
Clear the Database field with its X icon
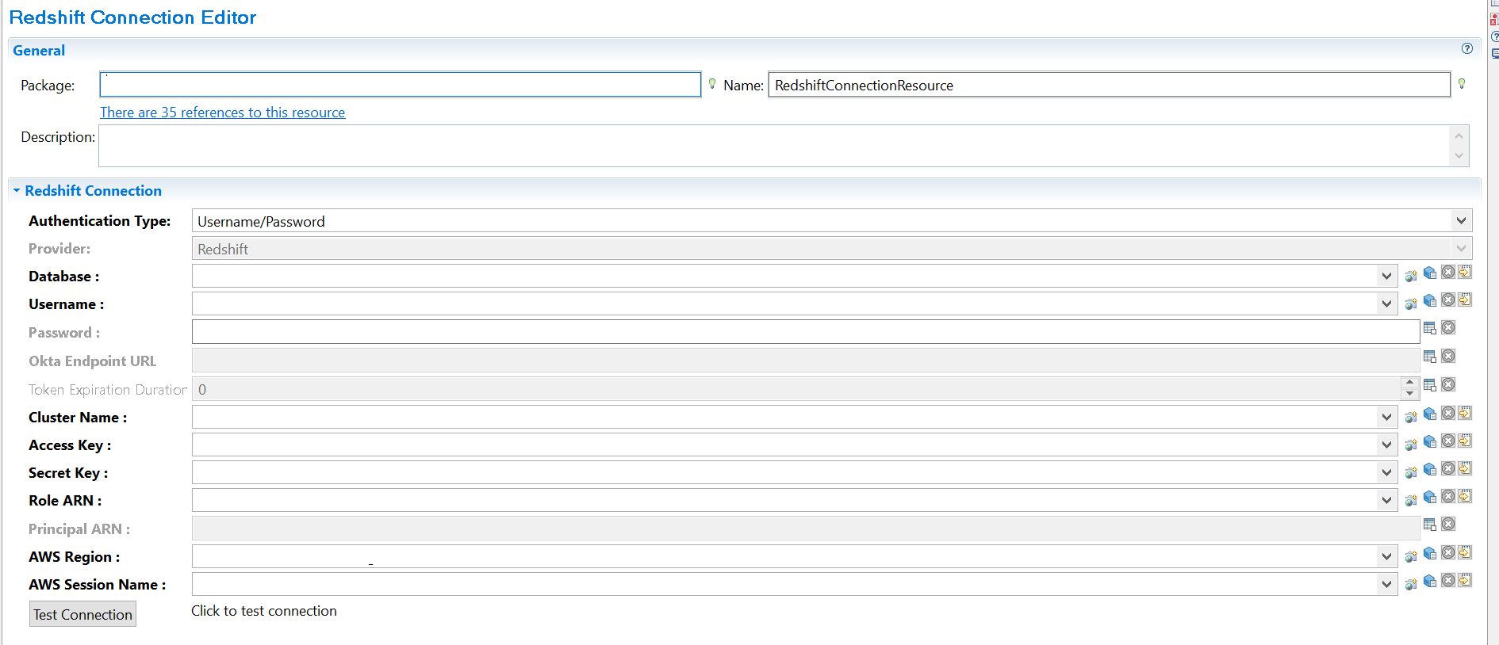click(1448, 273)
